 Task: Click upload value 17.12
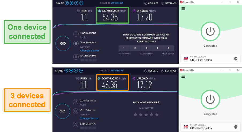144,85
